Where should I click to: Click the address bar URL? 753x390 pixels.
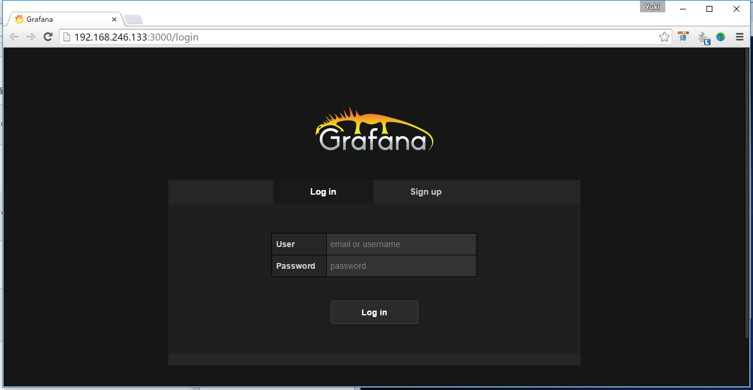[x=136, y=37]
